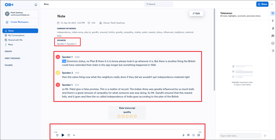Add image from the playback bar

(198, 135)
